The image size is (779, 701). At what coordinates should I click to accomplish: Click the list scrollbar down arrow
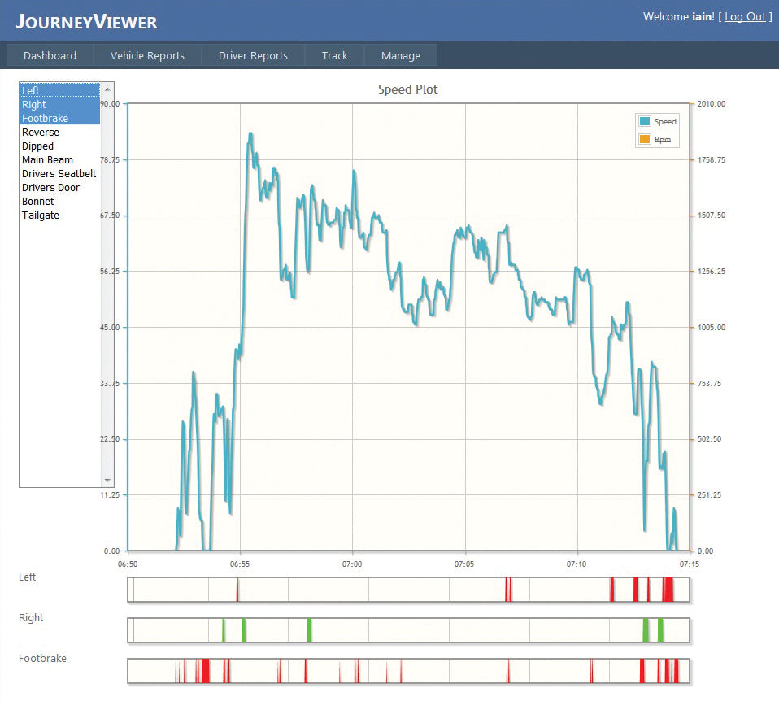coord(107,481)
